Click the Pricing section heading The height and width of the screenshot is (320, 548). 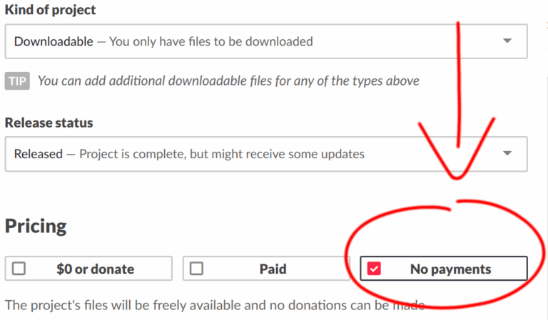36,226
